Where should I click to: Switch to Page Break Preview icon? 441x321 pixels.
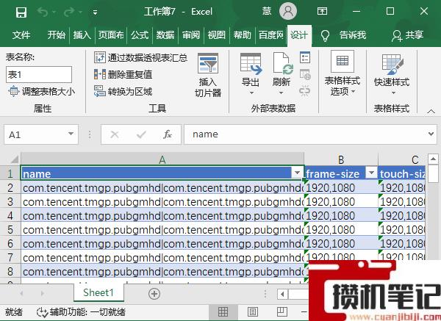tap(282, 311)
